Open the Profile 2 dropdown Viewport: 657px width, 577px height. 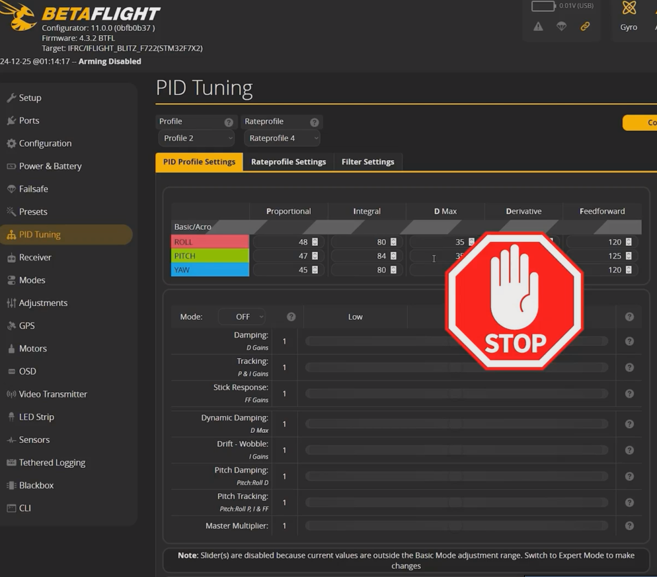pyautogui.click(x=197, y=138)
